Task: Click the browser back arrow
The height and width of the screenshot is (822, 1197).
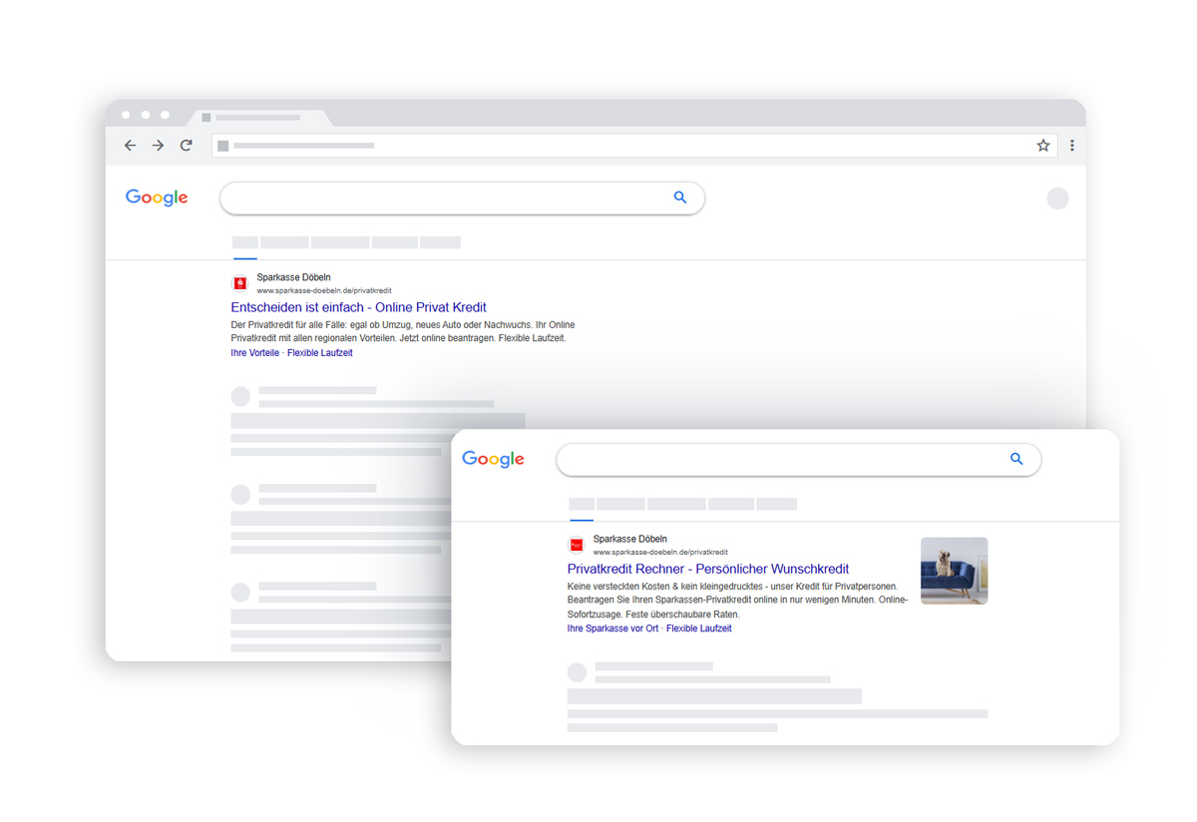Action: click(x=130, y=146)
